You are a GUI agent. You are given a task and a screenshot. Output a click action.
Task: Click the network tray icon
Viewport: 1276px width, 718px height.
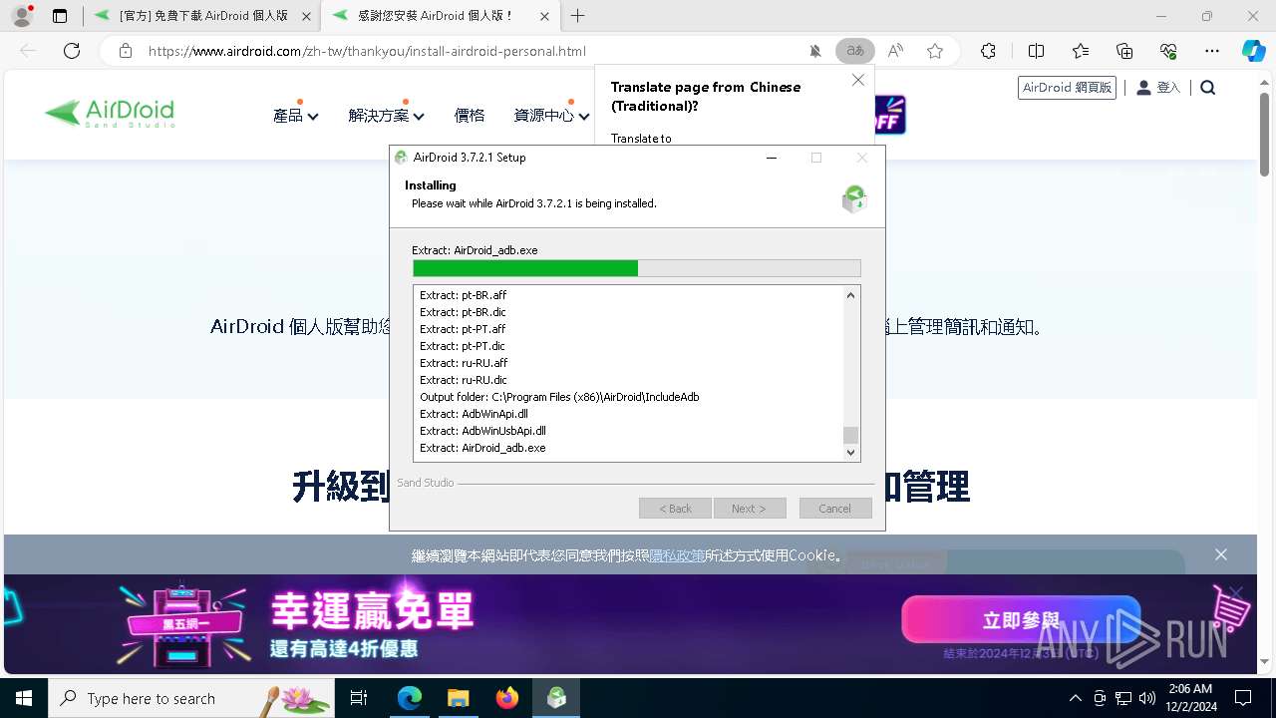(x=1123, y=698)
